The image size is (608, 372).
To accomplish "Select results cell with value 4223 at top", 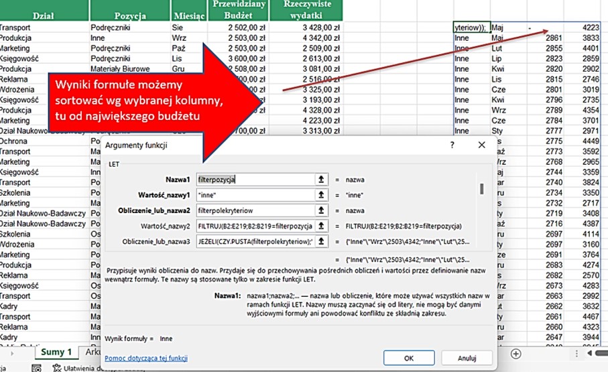I will (x=582, y=27).
